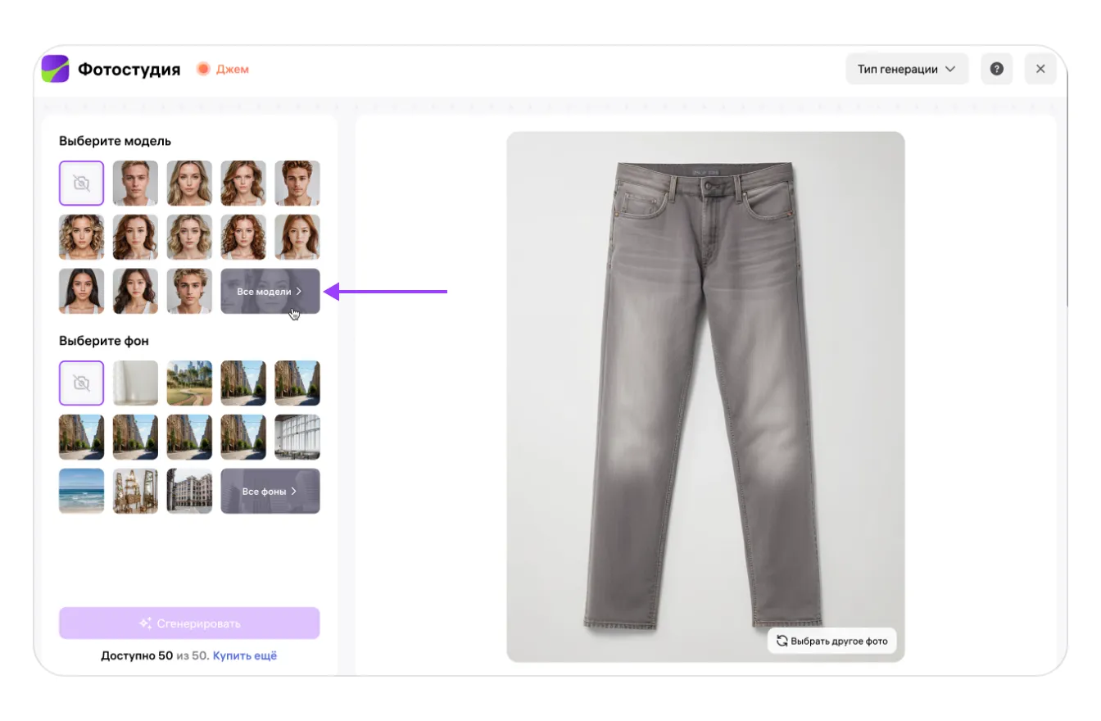Click the orange Джем badge icon
The width and height of the screenshot is (1101, 721).
[203, 69]
